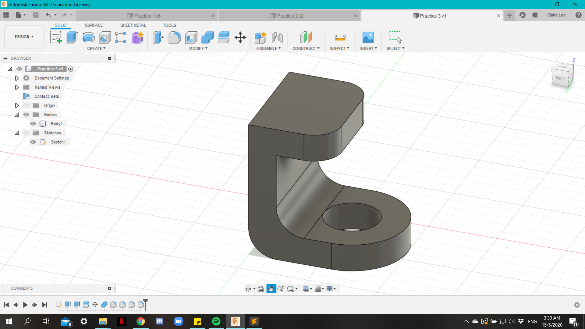Click the Extrude tool icon
The height and width of the screenshot is (329, 585).
tap(72, 37)
